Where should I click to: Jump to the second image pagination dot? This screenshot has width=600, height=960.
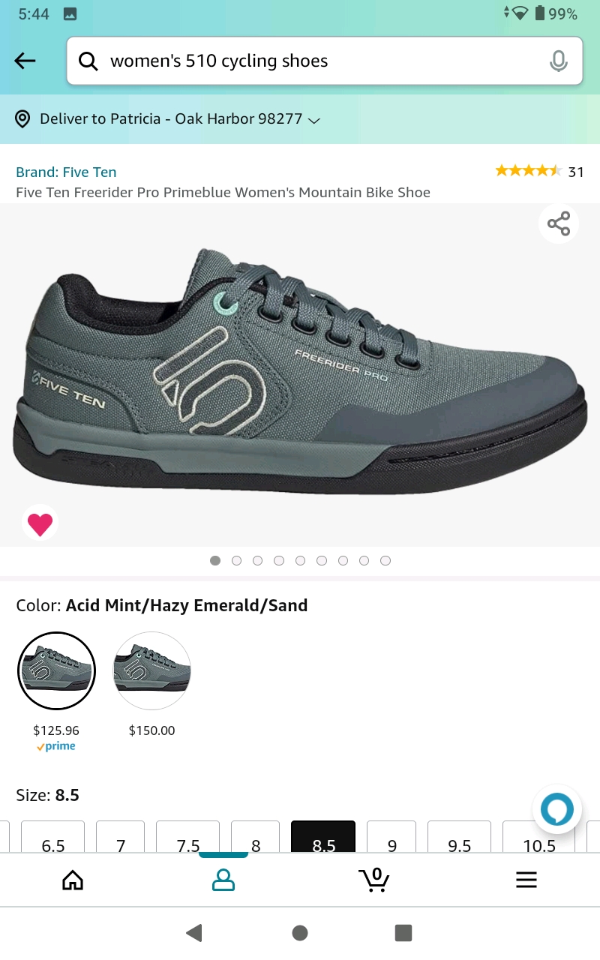point(237,560)
